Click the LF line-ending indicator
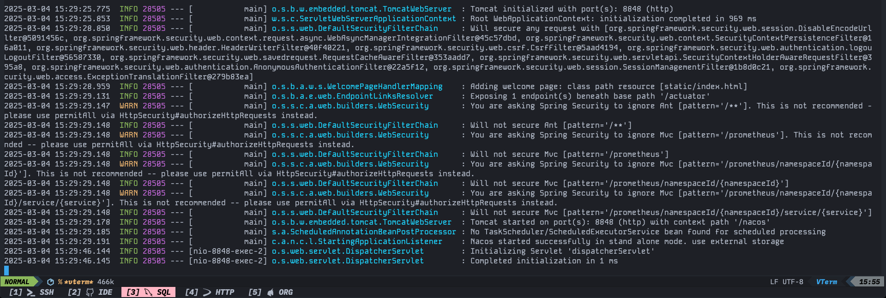Viewport: 886px width, 298px height. pos(774,282)
